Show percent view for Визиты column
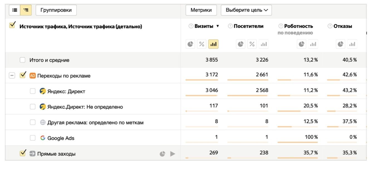This screenshot has width=373, height=169. [x=202, y=44]
